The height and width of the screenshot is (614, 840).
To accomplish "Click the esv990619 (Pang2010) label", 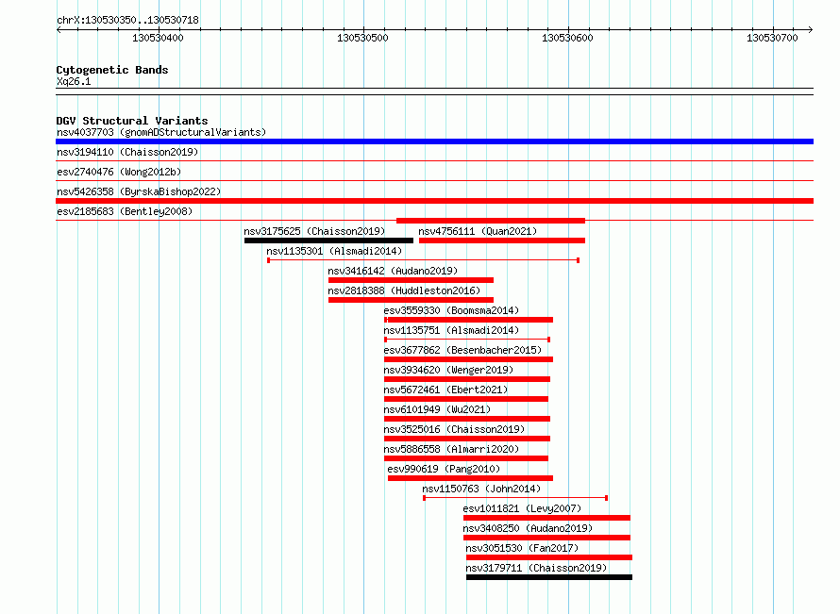I will [444, 469].
